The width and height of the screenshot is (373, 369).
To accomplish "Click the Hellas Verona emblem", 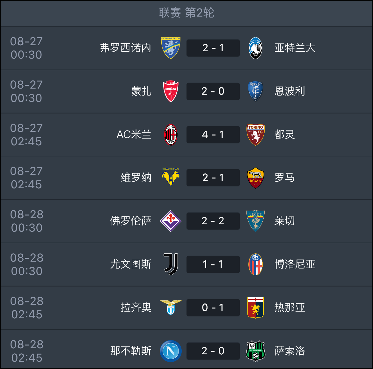I will pyautogui.click(x=171, y=177).
